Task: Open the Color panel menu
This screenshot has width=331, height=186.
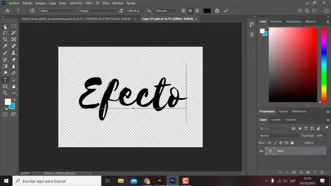Action: pos(328,22)
